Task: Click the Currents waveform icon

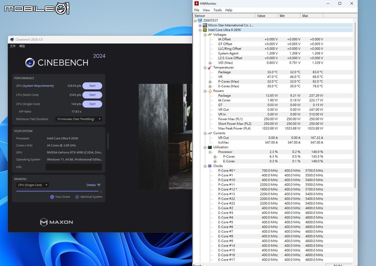Action: [210, 133]
